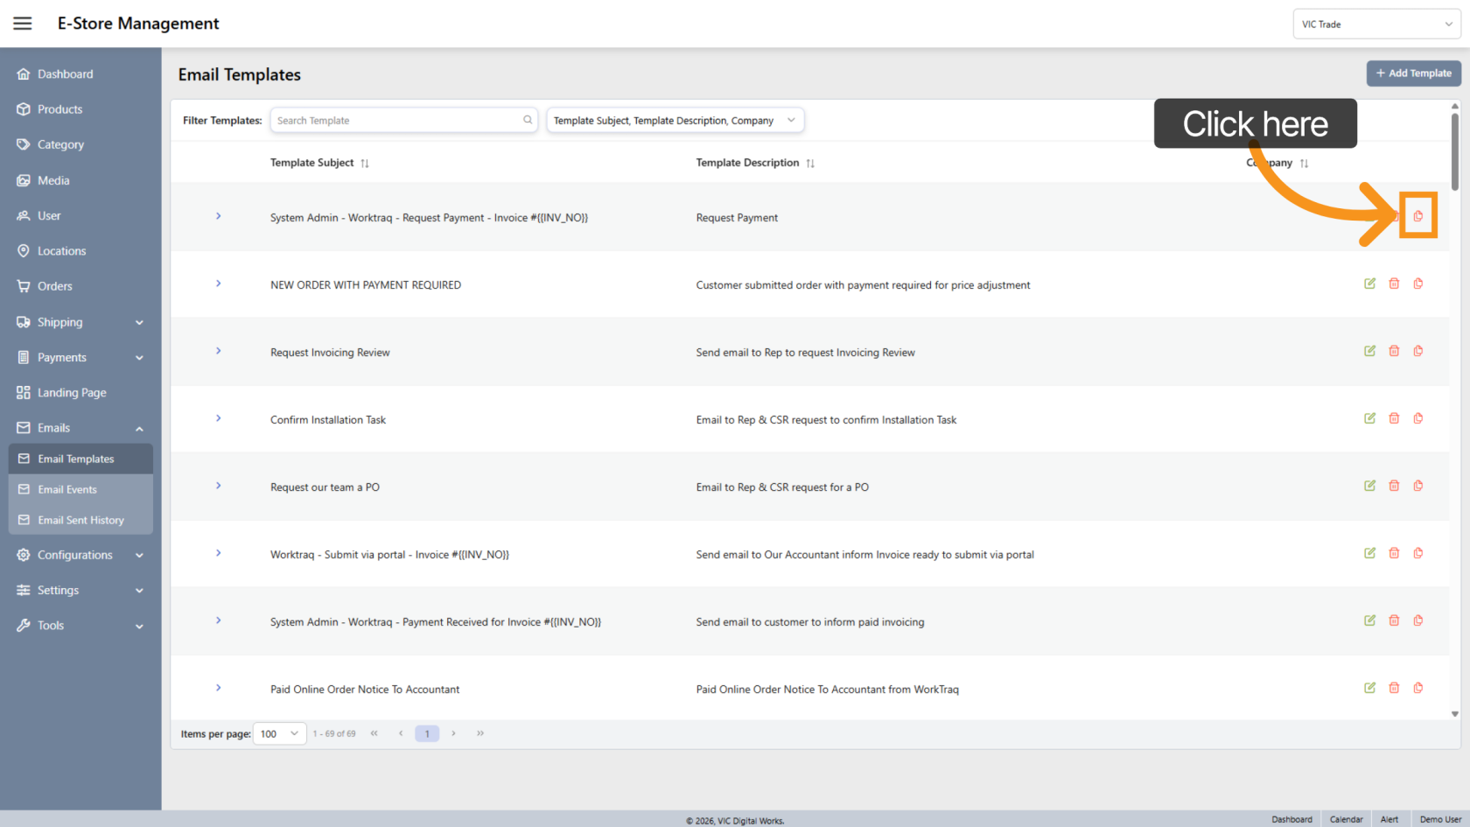Duplicate the System Admin Request Payment template
This screenshot has height=827, width=1470.
pyautogui.click(x=1417, y=216)
